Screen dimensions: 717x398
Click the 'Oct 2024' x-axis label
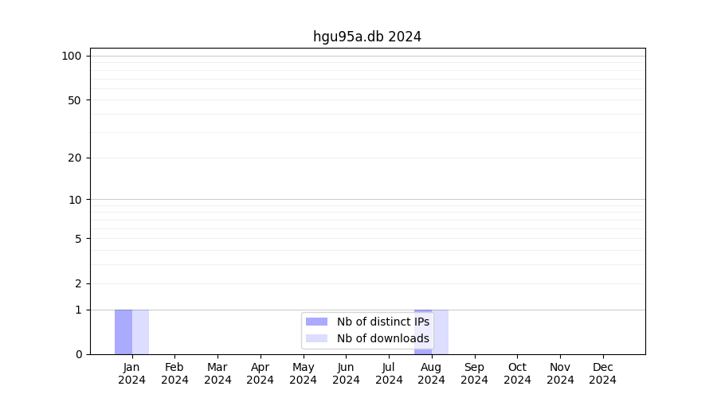517,373
